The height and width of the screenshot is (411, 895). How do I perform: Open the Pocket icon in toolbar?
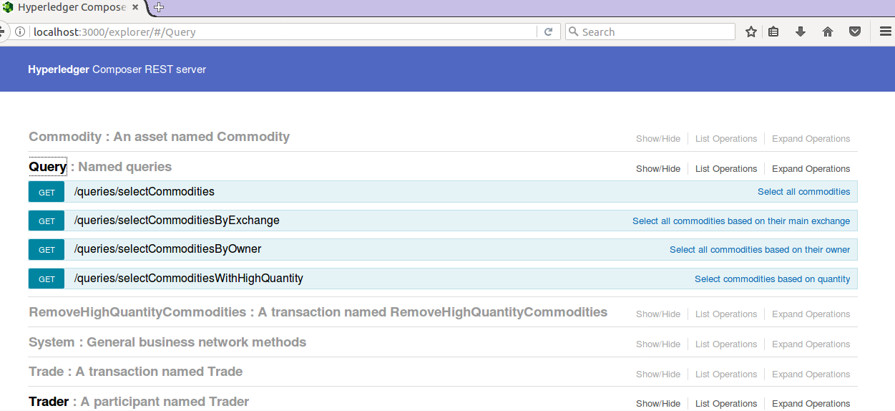[855, 32]
